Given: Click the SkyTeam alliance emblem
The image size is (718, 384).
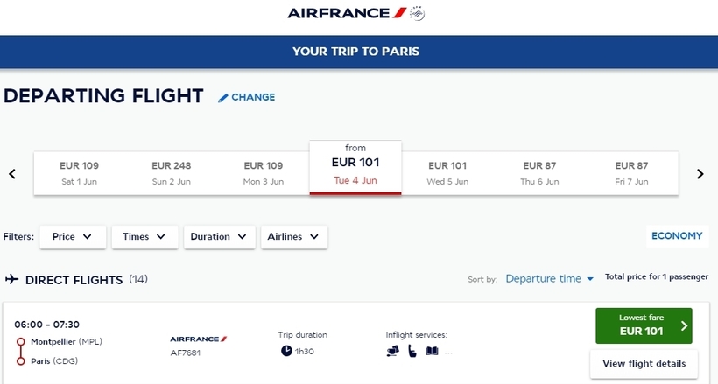Looking at the screenshot, I should point(417,13).
